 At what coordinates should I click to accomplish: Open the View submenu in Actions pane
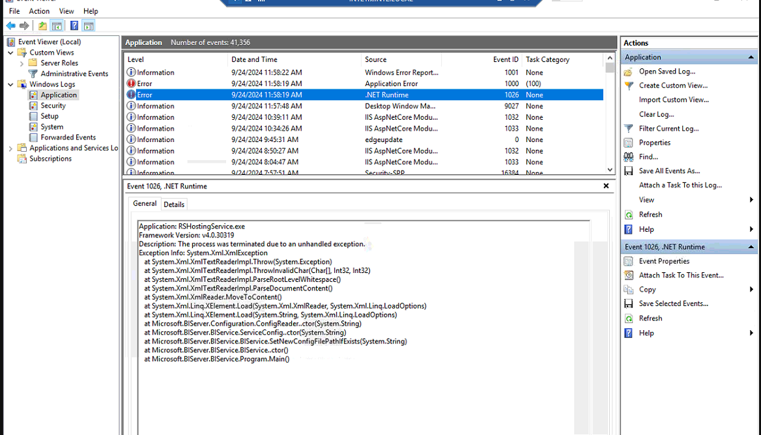pos(645,199)
